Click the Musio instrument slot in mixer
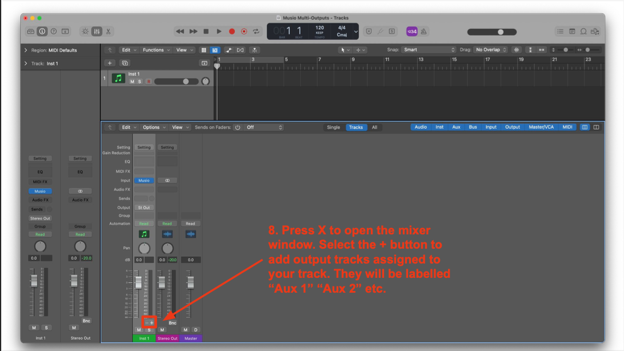Image resolution: width=624 pixels, height=351 pixels. click(144, 180)
